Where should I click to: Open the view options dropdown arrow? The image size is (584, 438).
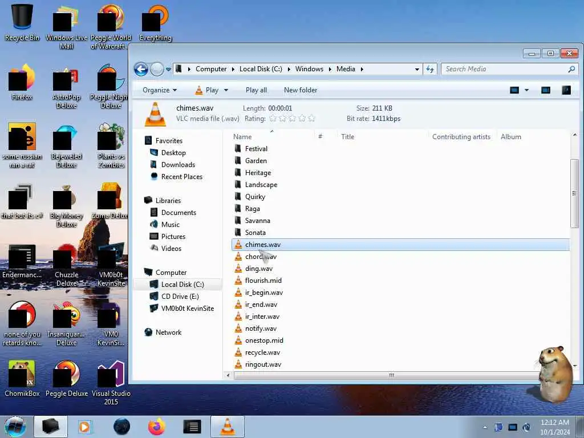click(526, 90)
